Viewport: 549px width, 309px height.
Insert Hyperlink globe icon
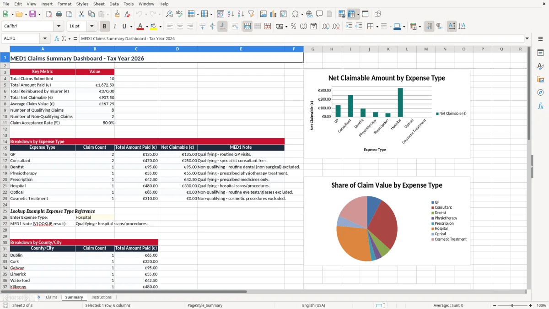pyautogui.click(x=309, y=14)
